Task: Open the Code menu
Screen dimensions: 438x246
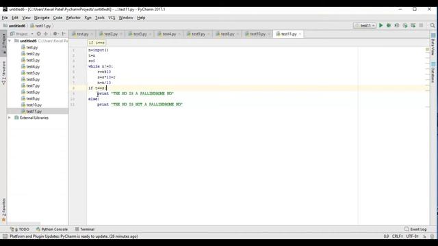Action: [57, 18]
